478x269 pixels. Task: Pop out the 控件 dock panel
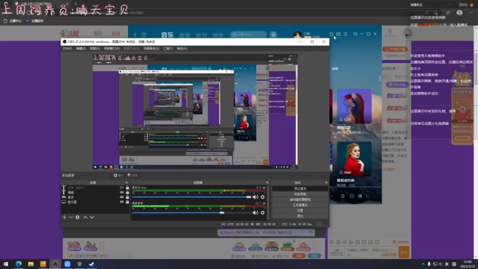click(326, 183)
